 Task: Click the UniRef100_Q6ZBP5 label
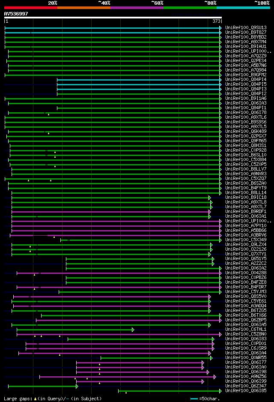[x=246, y=320]
